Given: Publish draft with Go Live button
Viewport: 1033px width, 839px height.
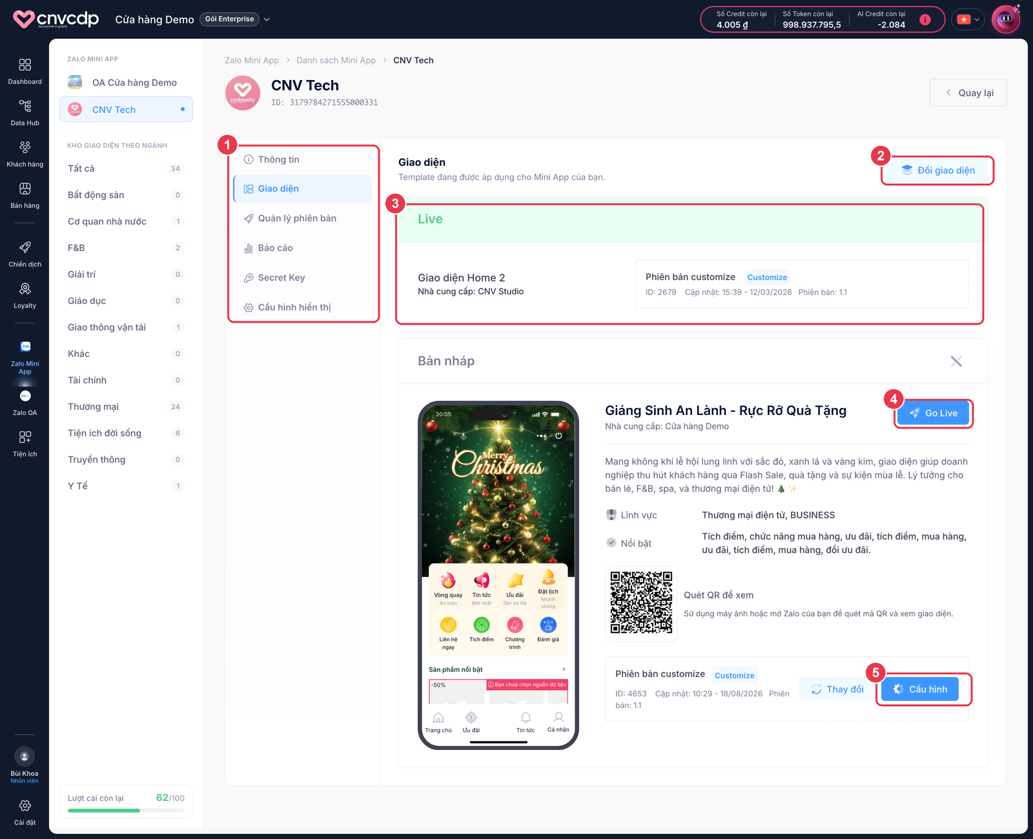Looking at the screenshot, I should 933,413.
